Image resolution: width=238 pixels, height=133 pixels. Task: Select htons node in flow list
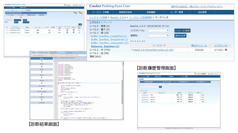click(42, 81)
